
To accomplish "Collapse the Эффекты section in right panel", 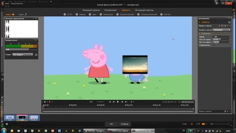I will tap(199, 22).
